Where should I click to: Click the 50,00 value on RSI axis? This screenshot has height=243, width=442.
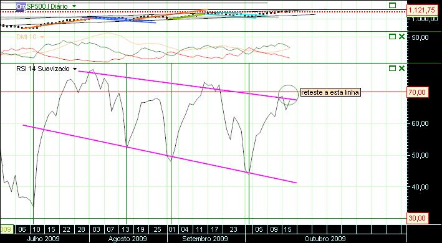point(420,155)
